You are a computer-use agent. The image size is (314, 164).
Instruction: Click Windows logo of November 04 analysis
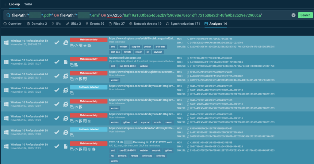[x=6, y=146]
